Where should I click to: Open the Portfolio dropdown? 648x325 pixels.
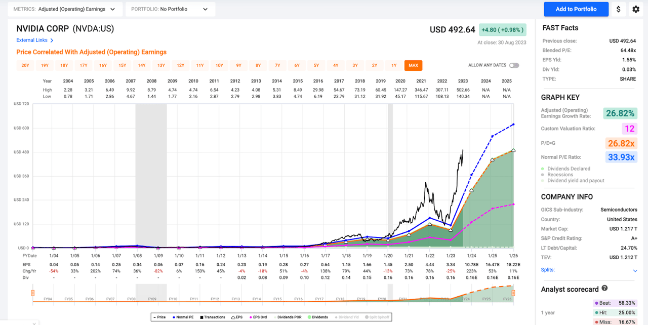[x=170, y=9]
